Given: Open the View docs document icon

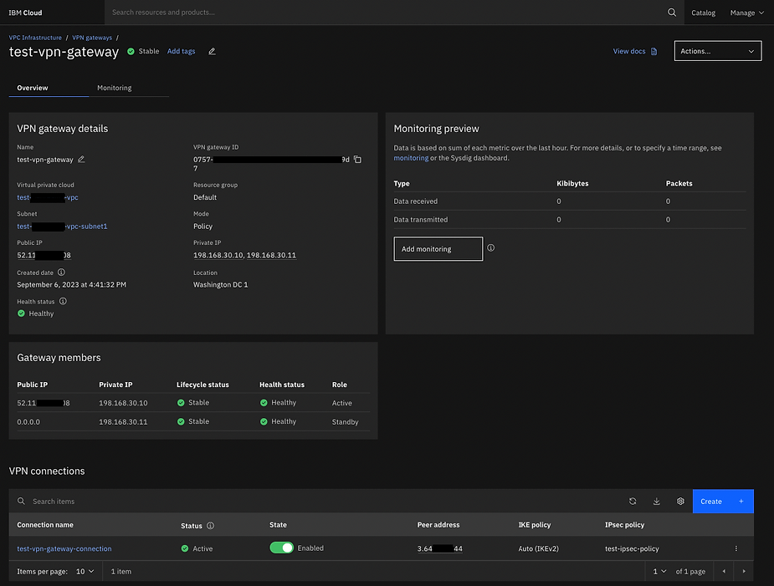Looking at the screenshot, I should click(654, 51).
